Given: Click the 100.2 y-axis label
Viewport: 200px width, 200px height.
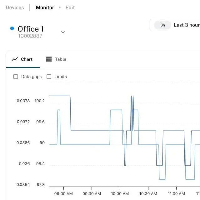Looking at the screenshot, I should coord(40,101).
